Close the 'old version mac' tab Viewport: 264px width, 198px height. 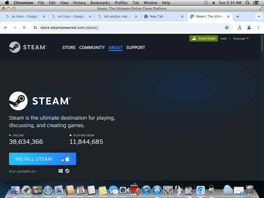136,16
